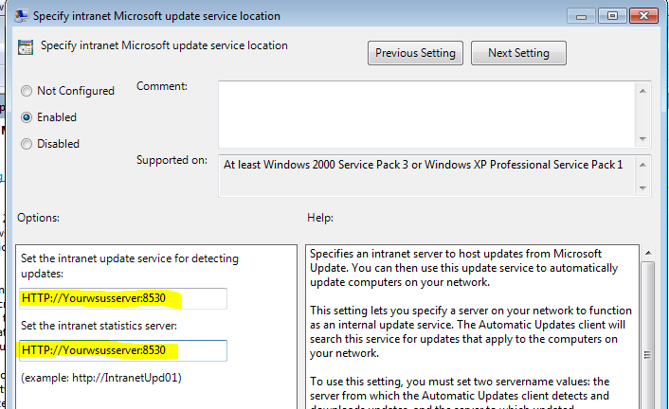The width and height of the screenshot is (669, 409).
Task: Click Help pane scroll up arrow
Action: tap(648, 253)
